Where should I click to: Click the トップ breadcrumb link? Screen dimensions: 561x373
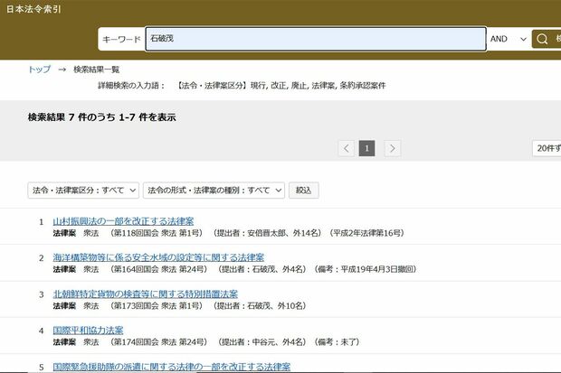tap(39, 70)
